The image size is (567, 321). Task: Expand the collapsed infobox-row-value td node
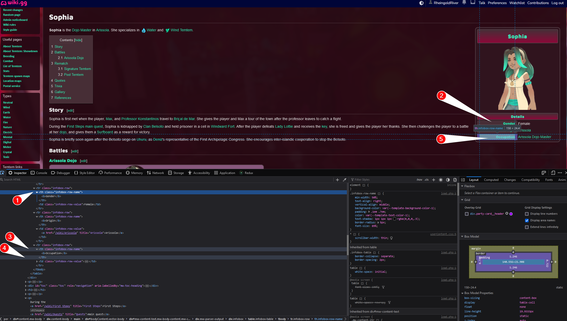click(37, 261)
